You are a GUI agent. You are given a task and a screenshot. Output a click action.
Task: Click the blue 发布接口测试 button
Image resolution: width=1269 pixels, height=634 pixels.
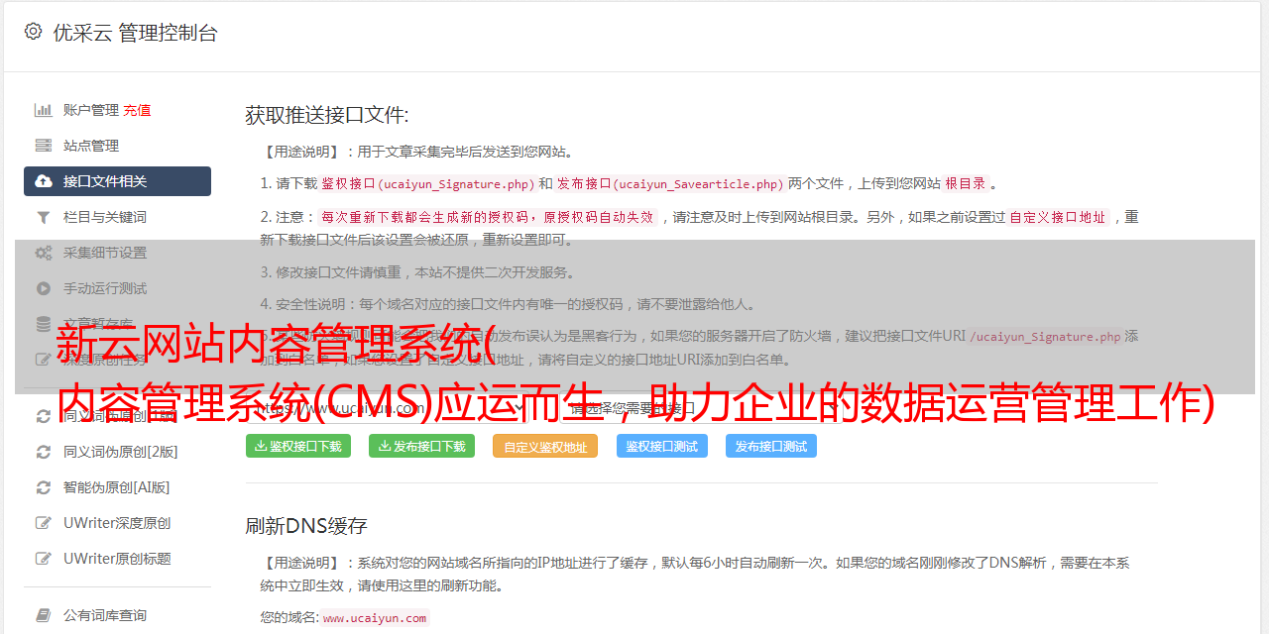click(x=771, y=446)
